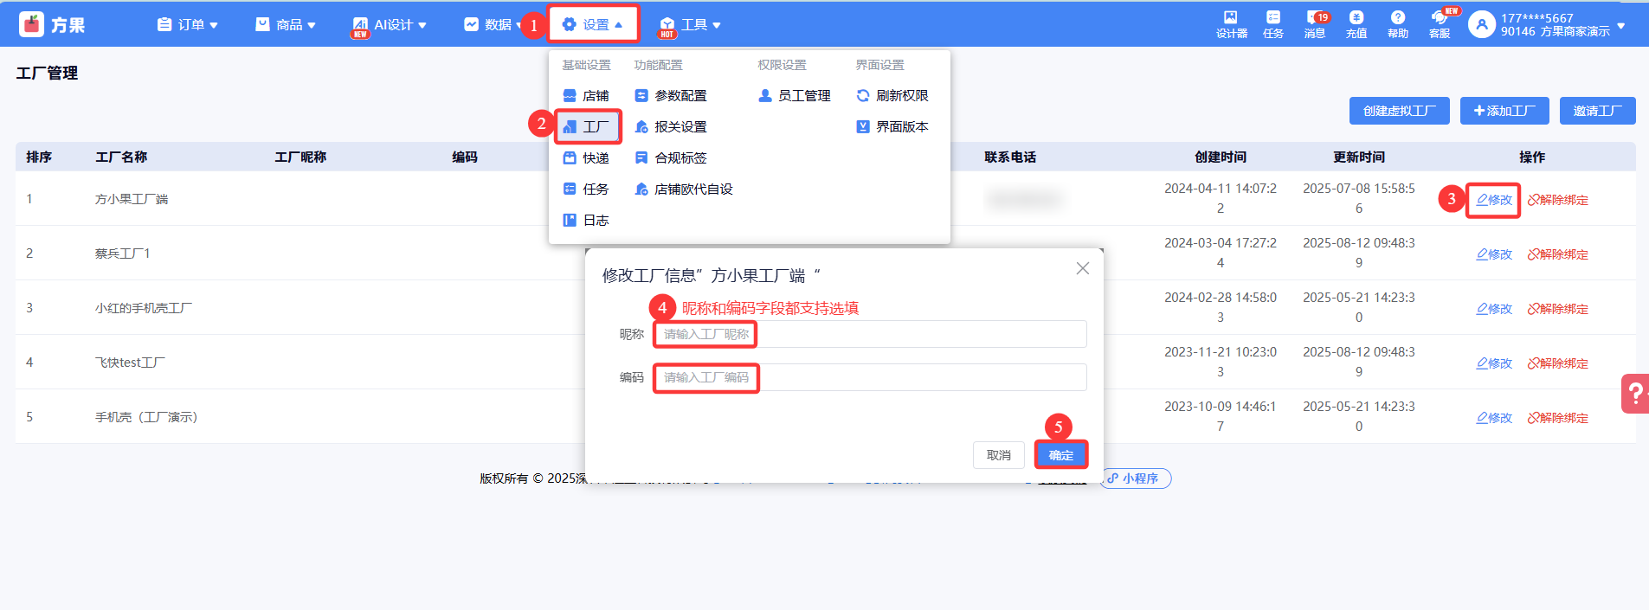Click the user avatar icon

(x=1482, y=25)
